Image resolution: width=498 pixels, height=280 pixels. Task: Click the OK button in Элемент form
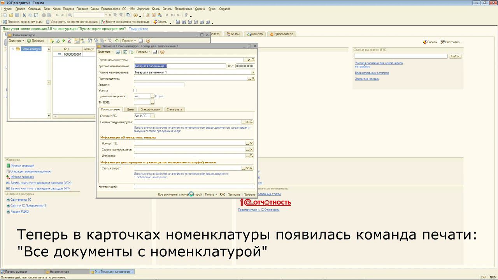click(x=222, y=194)
